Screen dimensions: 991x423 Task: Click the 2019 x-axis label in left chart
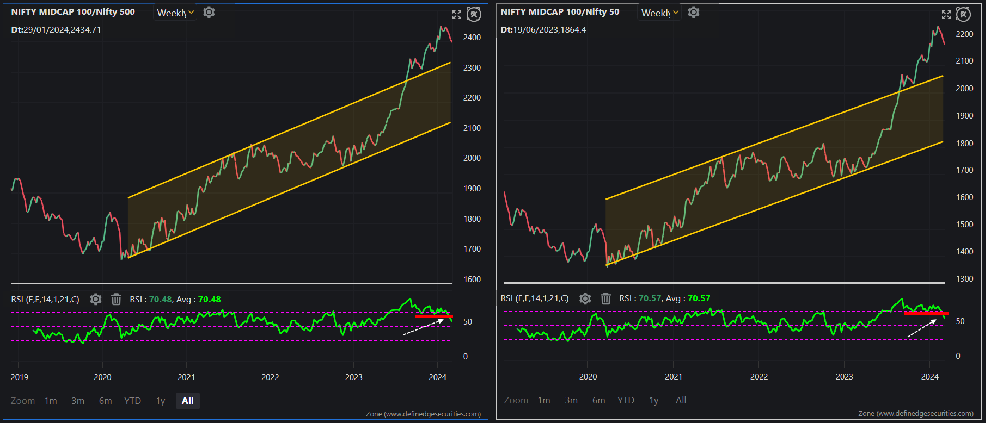tap(20, 377)
